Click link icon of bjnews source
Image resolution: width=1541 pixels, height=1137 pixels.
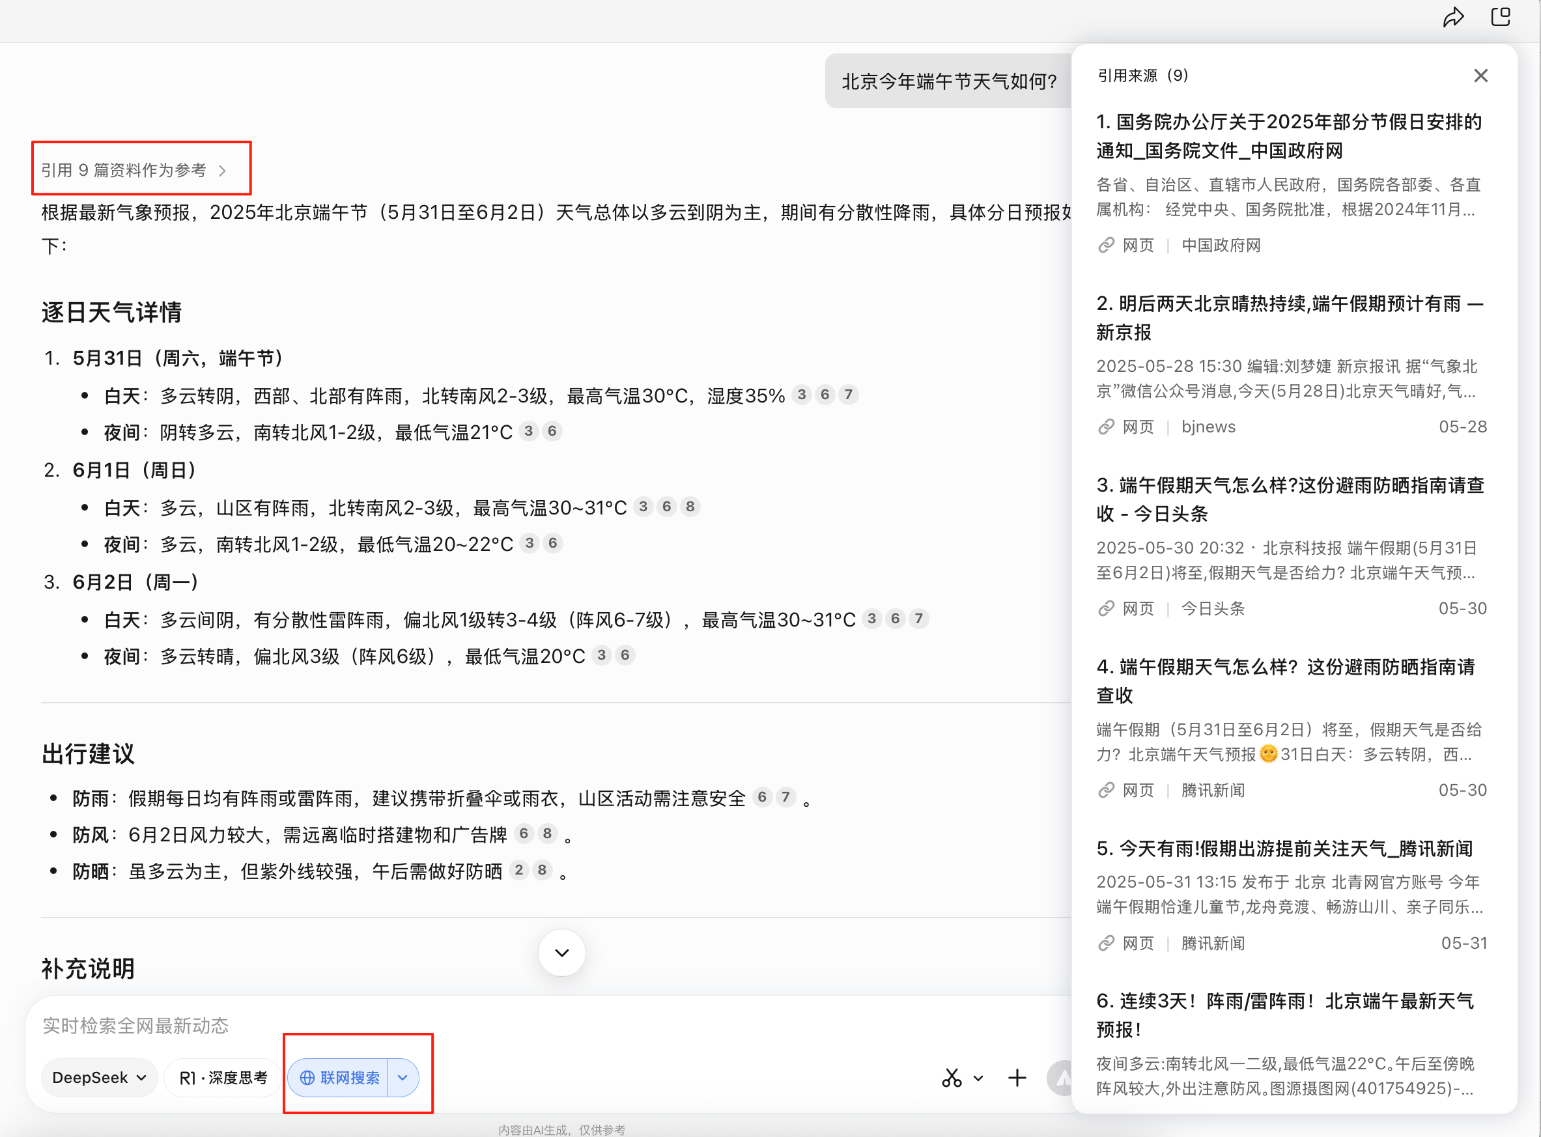click(x=1106, y=427)
